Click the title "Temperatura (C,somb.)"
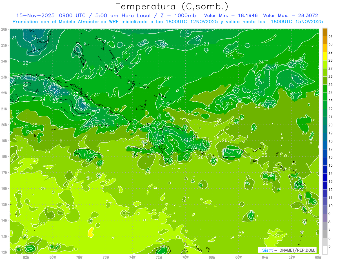Viewport: 338px width, 261px height. (x=172, y=6)
